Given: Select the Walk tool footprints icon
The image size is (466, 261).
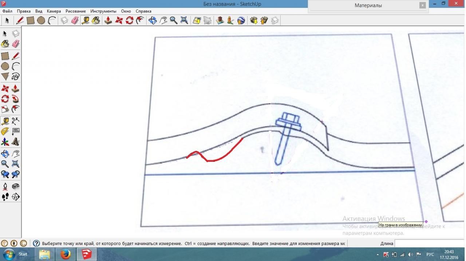Looking at the screenshot, I should point(5,197).
